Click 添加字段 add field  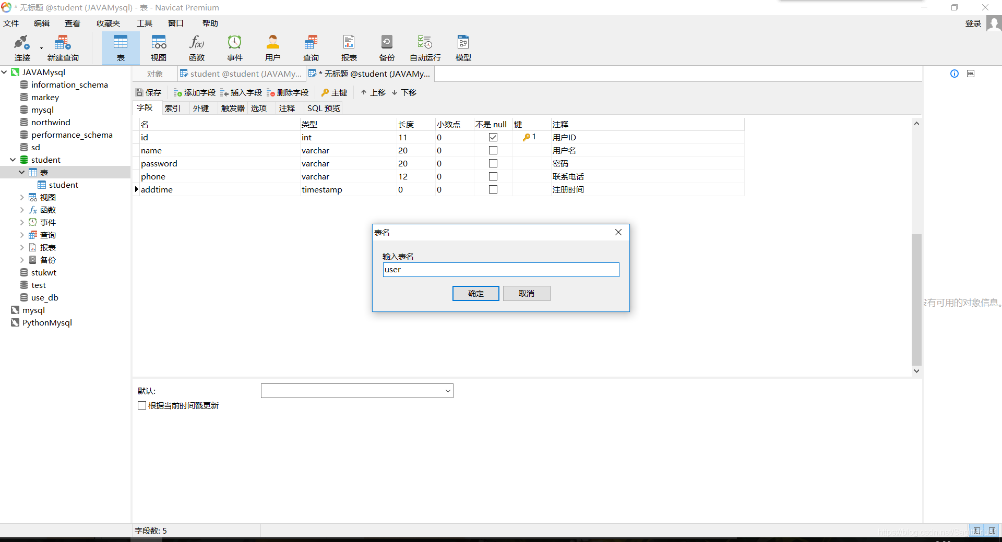195,92
